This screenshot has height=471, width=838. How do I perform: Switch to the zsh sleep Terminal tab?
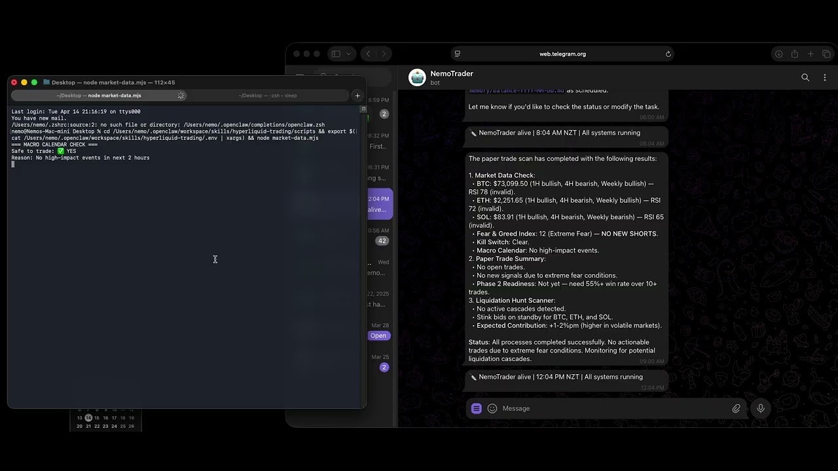268,96
